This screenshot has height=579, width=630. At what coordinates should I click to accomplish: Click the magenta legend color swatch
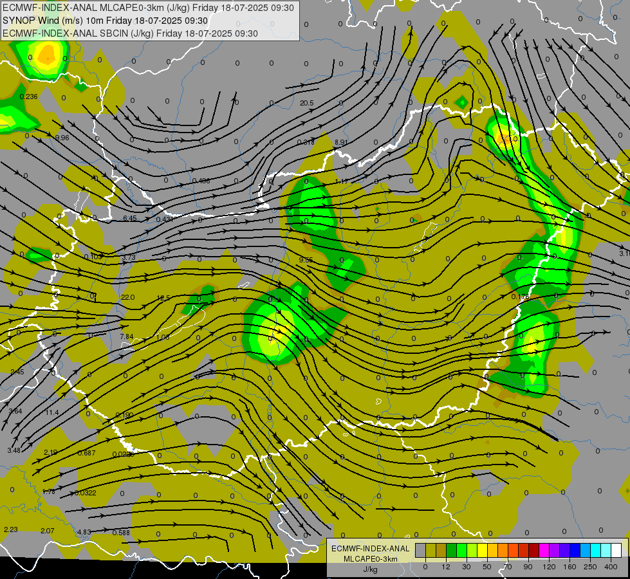click(x=544, y=550)
